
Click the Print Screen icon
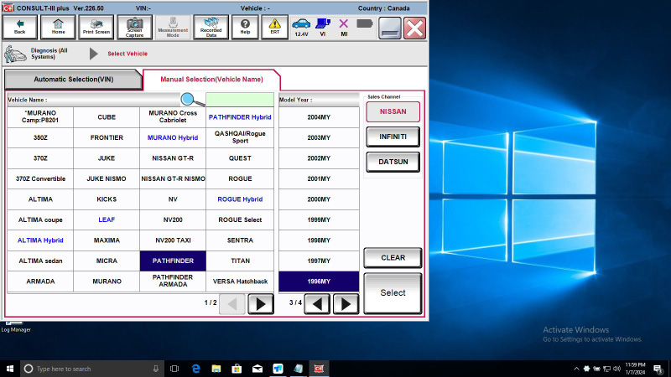96,27
